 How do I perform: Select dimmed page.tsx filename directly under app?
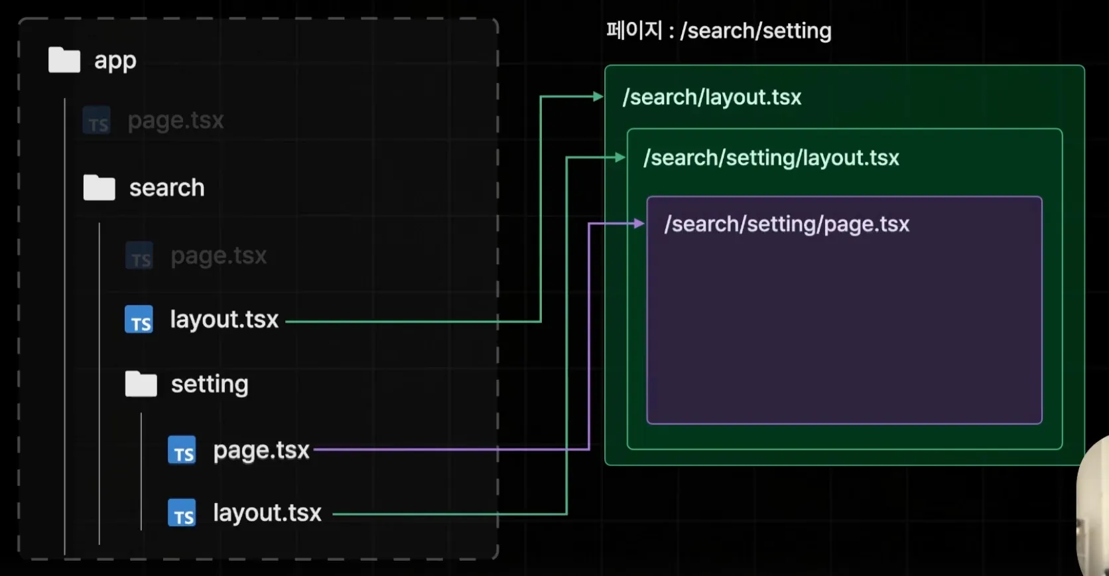(176, 121)
